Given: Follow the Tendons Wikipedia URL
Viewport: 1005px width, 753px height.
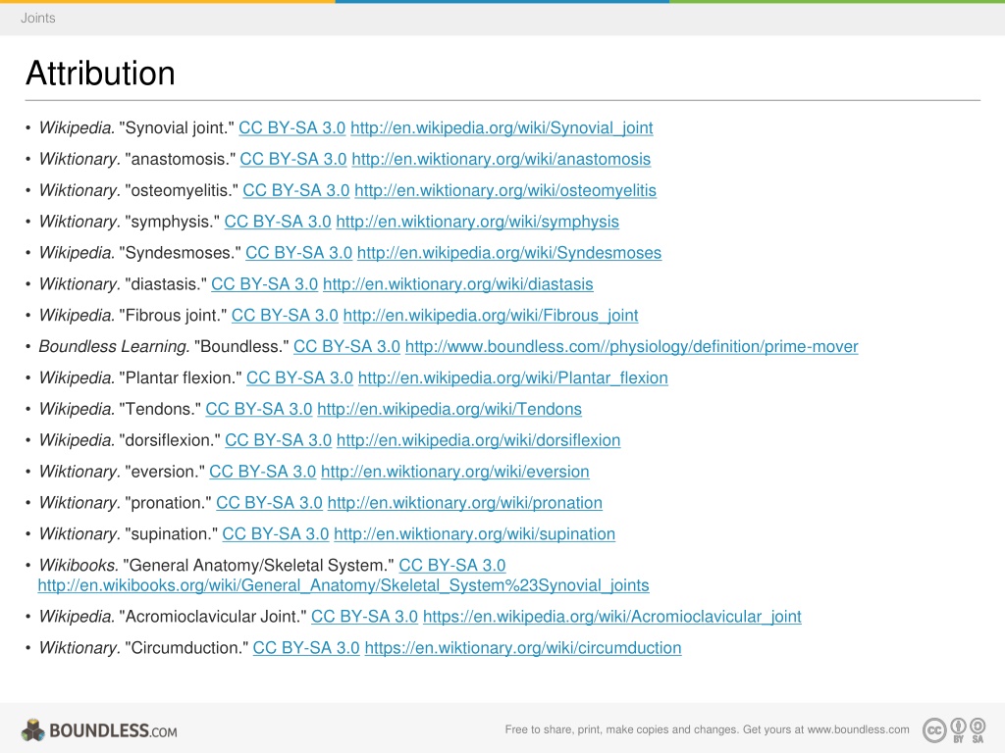Looking at the screenshot, I should pyautogui.click(x=450, y=409).
